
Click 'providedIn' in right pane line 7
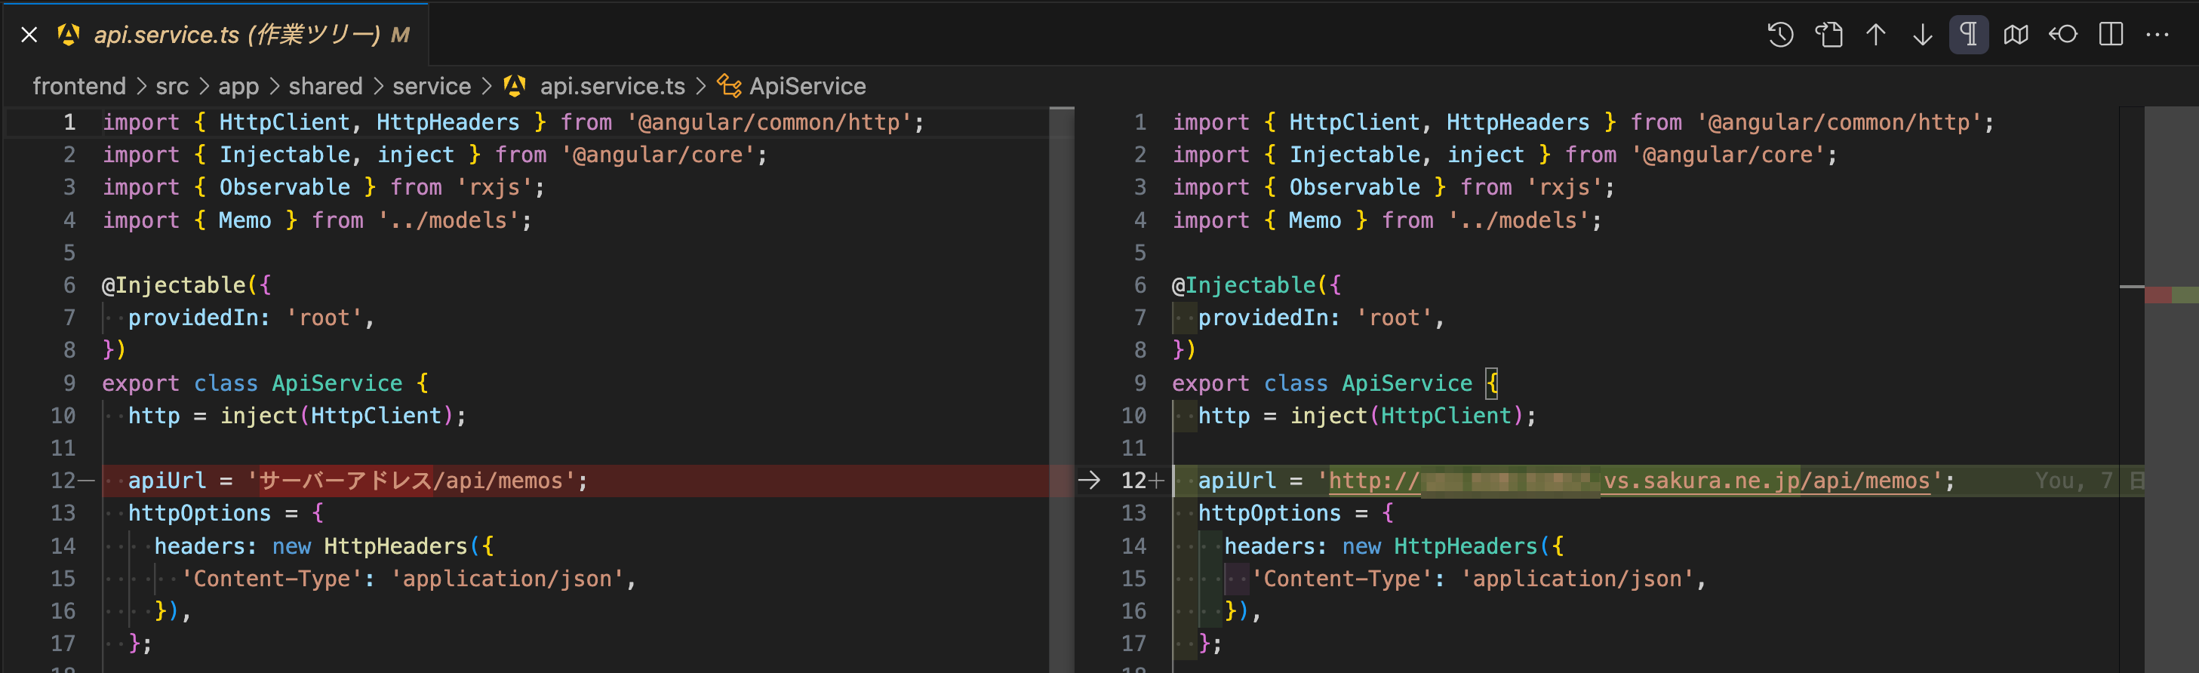[x=1263, y=318]
